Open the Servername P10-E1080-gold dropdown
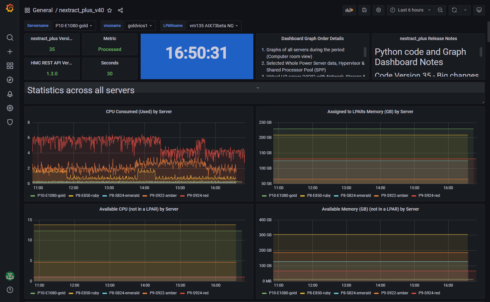The width and height of the screenshot is (490, 302). coord(74,26)
